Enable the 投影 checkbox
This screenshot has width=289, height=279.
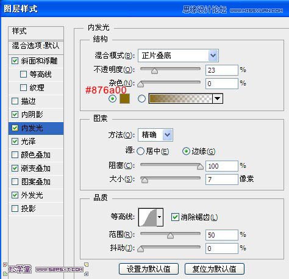point(15,208)
